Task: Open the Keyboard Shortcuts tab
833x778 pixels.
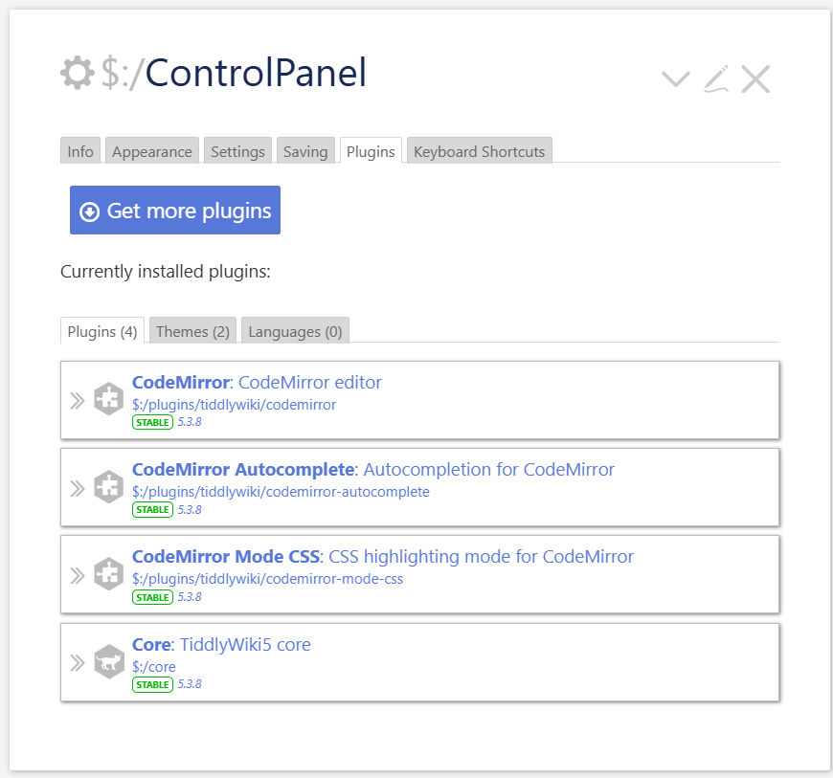Action: 479,151
